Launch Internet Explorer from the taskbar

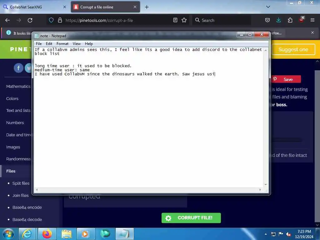point(27,234)
